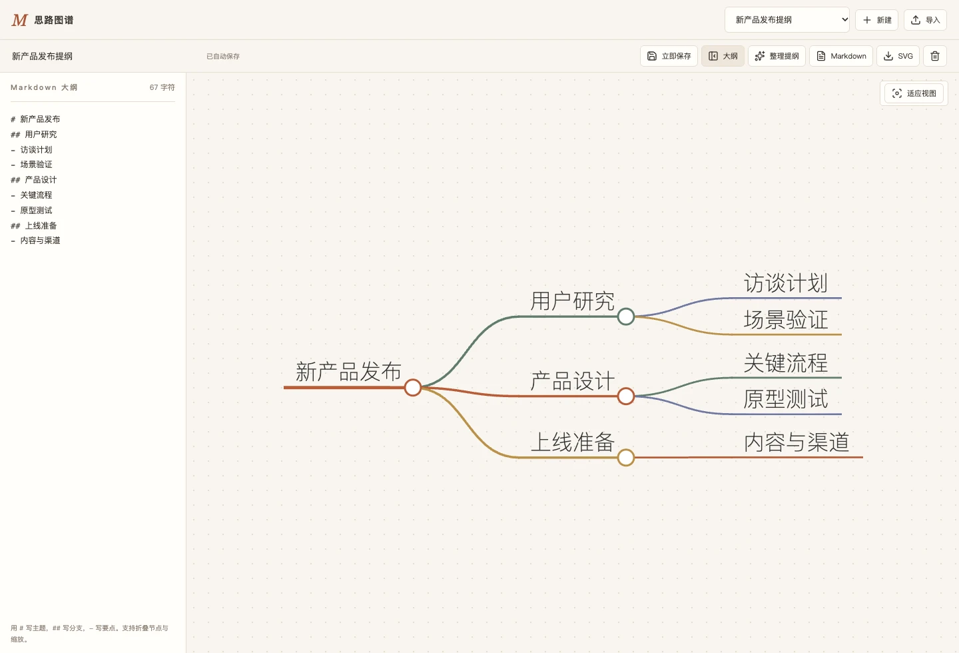Open the 新产品发布提纲 document dropdown

[787, 20]
